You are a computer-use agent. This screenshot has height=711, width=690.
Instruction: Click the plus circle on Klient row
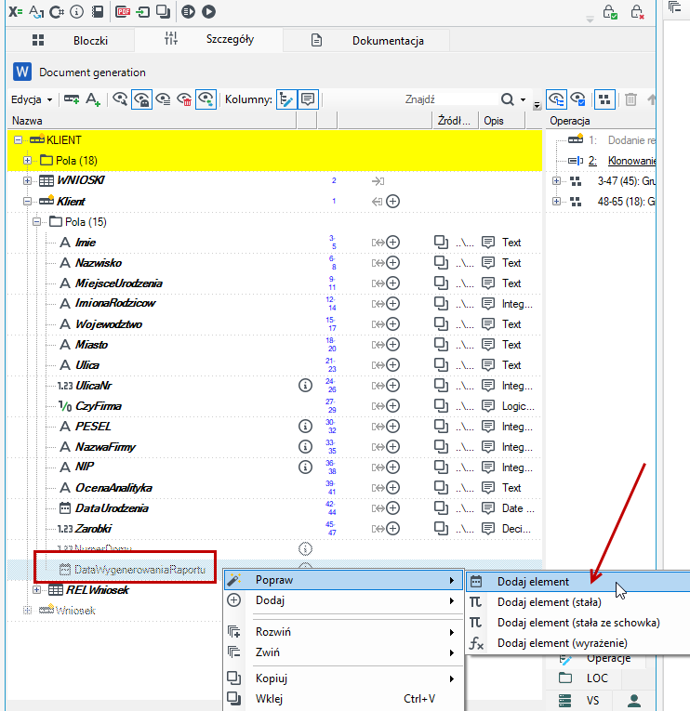tap(392, 201)
